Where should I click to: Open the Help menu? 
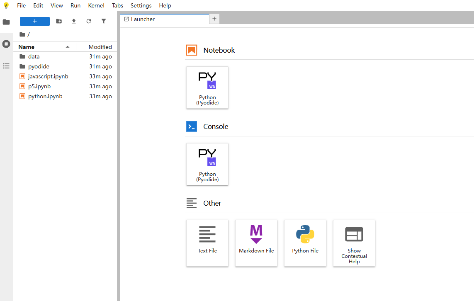click(165, 5)
